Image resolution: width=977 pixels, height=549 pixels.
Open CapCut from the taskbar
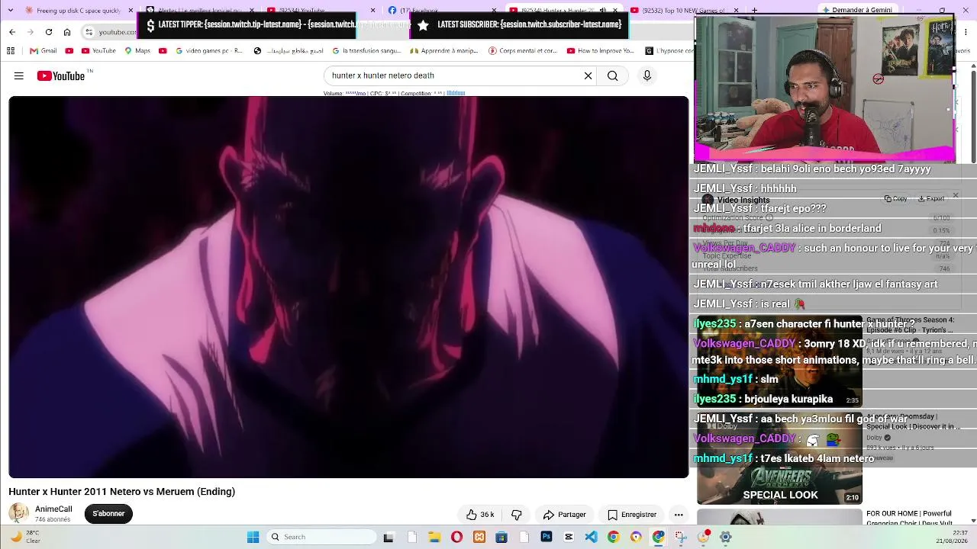point(569,538)
